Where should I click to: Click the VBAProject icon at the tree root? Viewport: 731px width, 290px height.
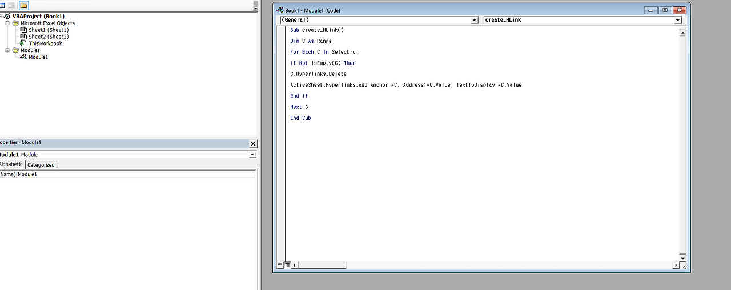pos(7,17)
